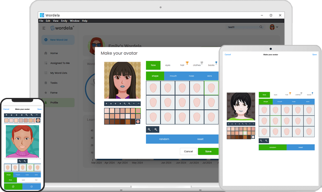322x192 pixels.
Task: Pick the green-outlined skin swatch in desktop palette
Action: [x=138, y=111]
